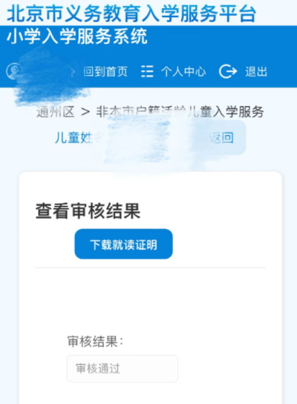Image resolution: width=297 pixels, height=404 pixels.
Task: Click the 通州区 breadcrumb
Action: (x=55, y=112)
